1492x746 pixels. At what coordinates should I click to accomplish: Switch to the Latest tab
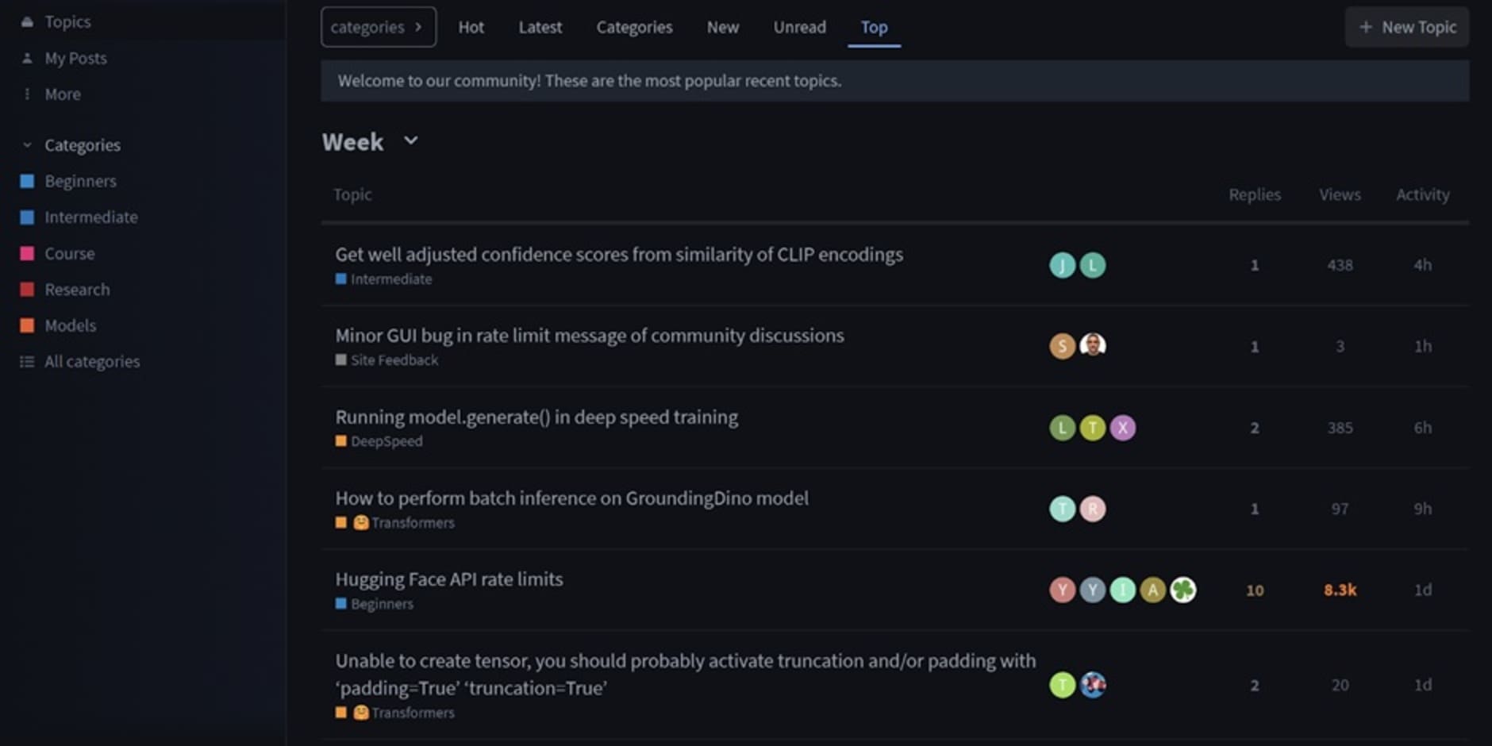(540, 27)
